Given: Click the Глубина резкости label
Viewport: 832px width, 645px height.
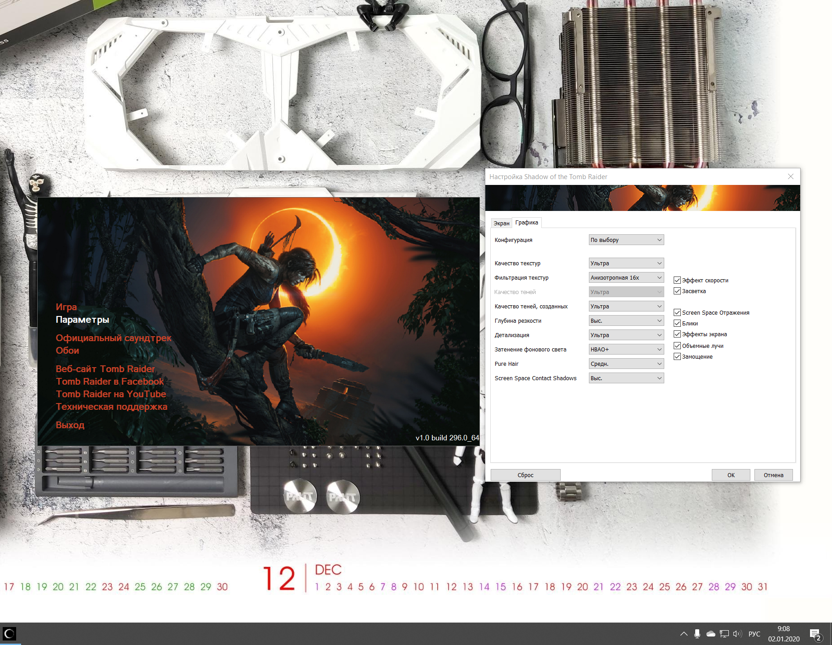Looking at the screenshot, I should tap(518, 321).
